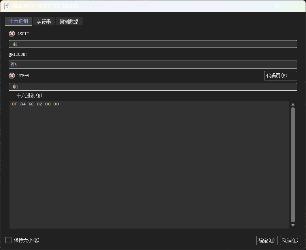Screen dimensions: 306x250
Task: Open the 字符串 tab
Action: pos(44,21)
